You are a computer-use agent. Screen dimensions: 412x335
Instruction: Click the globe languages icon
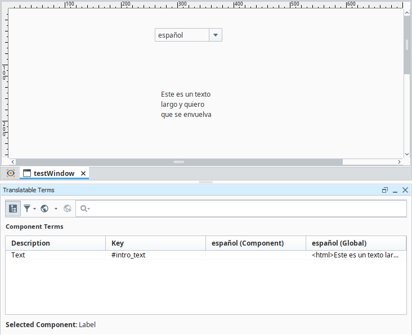coord(44,209)
